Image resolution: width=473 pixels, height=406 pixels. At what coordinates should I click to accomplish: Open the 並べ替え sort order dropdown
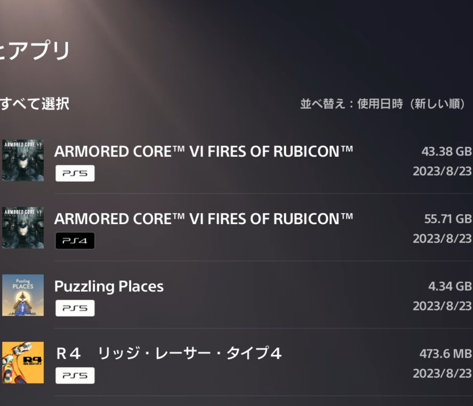click(x=382, y=104)
